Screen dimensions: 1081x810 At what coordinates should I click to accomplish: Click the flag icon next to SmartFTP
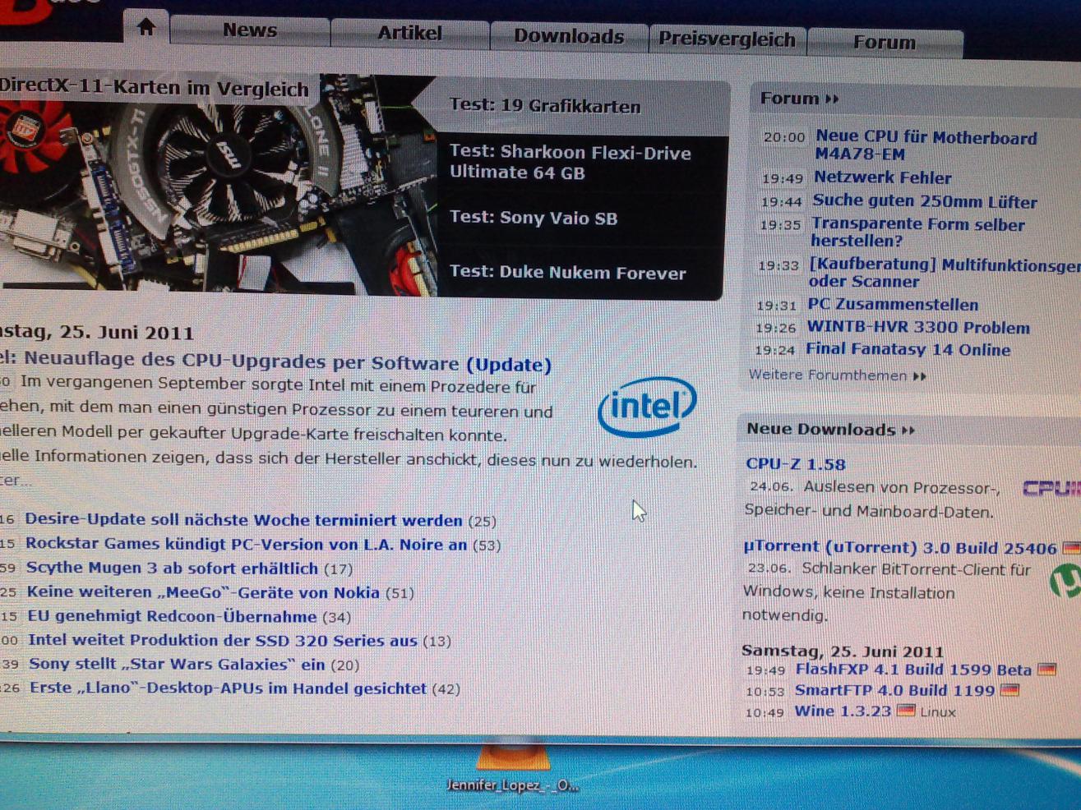(x=1009, y=691)
